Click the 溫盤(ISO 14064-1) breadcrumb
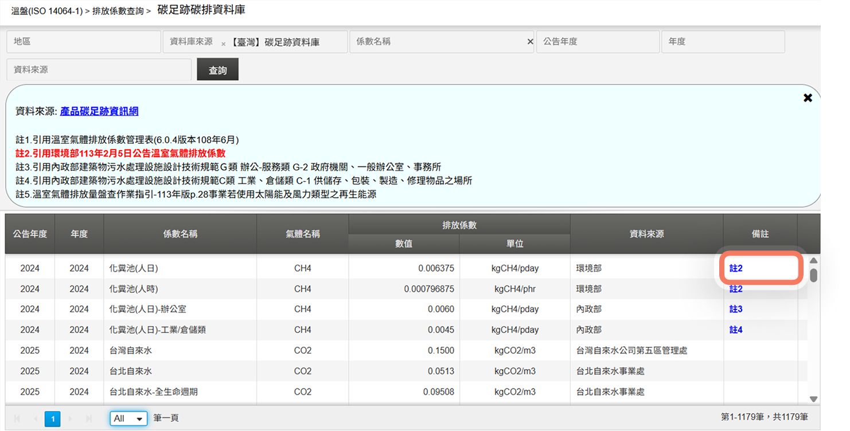 coord(47,11)
